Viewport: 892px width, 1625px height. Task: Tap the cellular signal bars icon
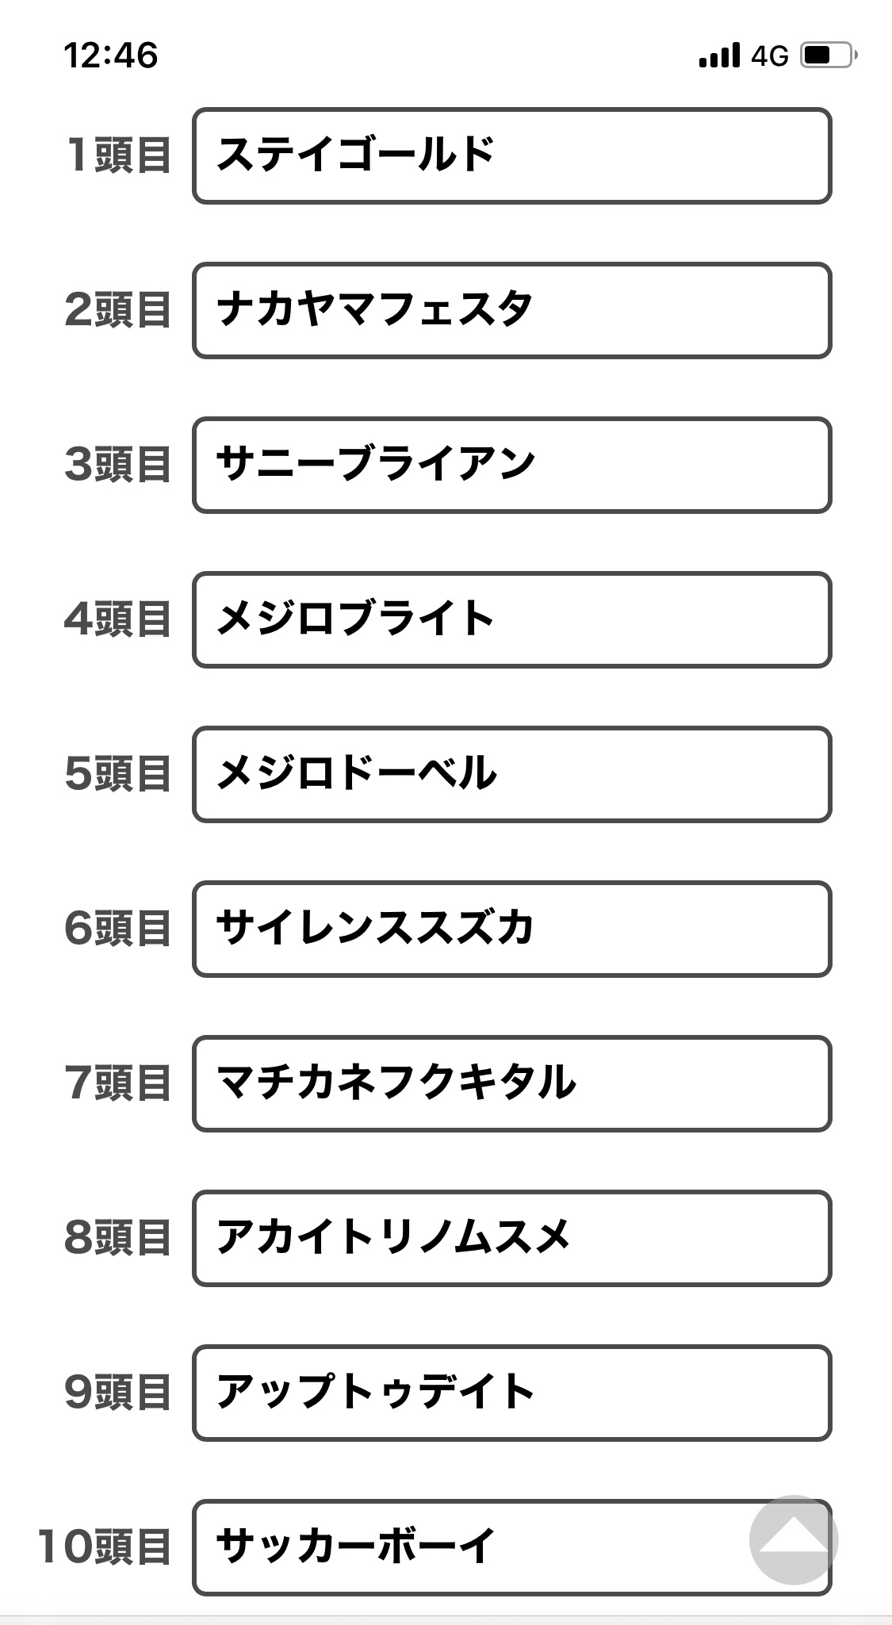(720, 56)
